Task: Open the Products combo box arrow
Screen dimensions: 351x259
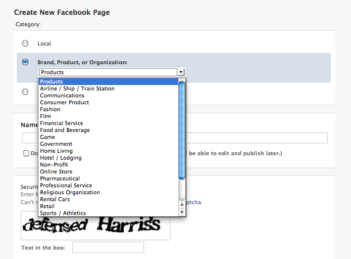Action: (181, 72)
